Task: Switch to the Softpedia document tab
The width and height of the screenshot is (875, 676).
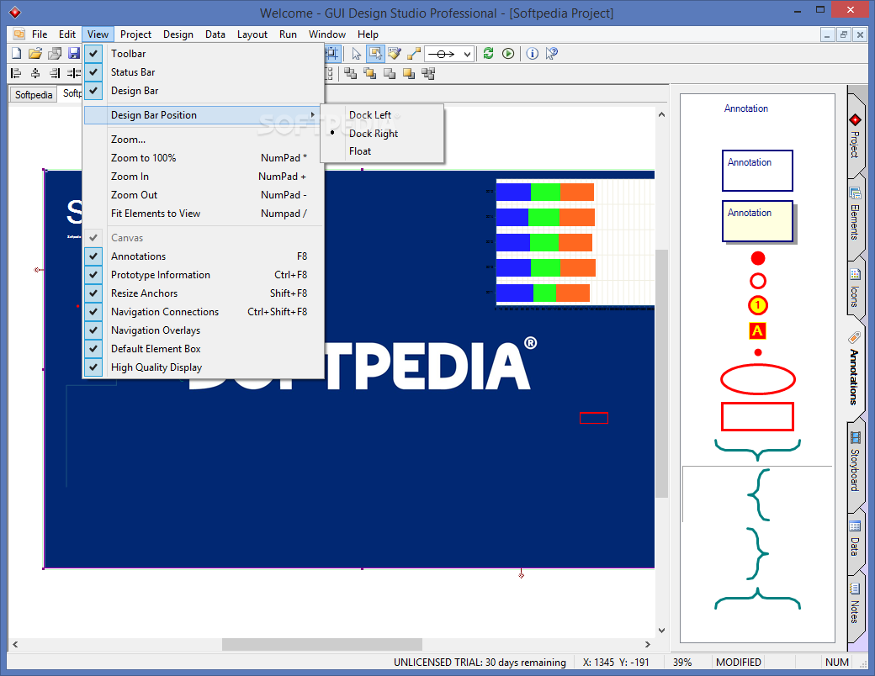Action: click(34, 94)
